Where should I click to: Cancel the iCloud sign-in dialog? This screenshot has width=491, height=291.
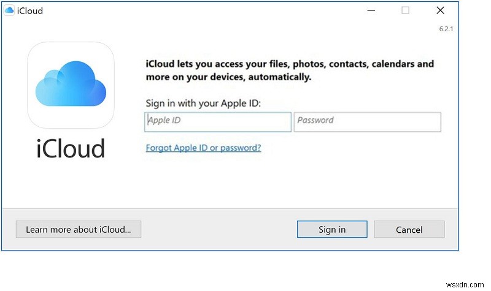coord(409,229)
